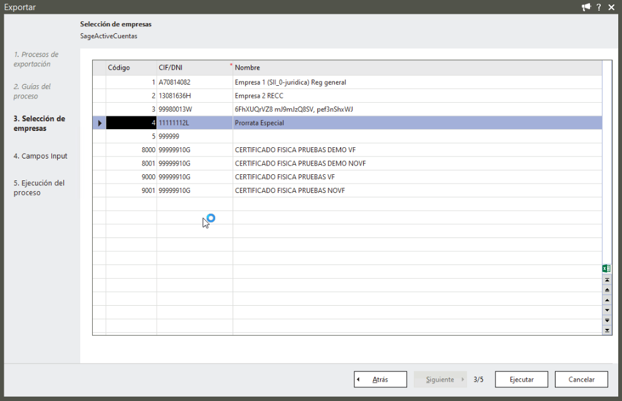Switch to step 2 Guías del proceso
The image size is (622, 401).
pyautogui.click(x=32, y=91)
